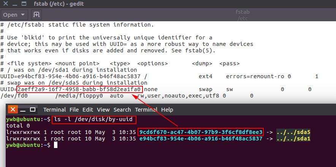Click the ../../sda1 link target in terminal
This screenshot has width=336, height=167.
(x=293, y=139)
